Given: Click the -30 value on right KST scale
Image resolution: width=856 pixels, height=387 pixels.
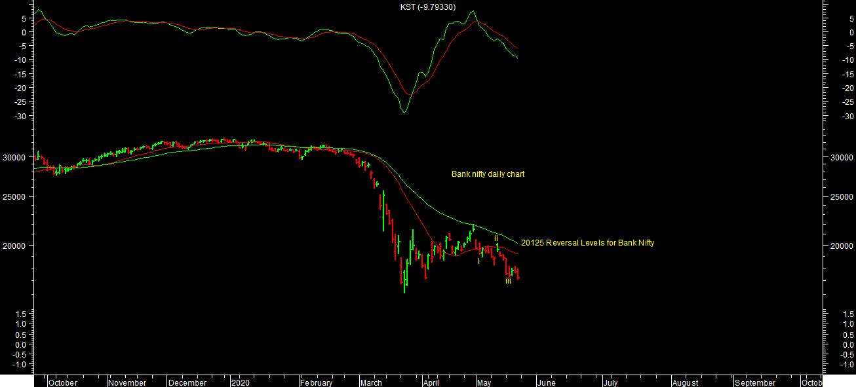Looking at the screenshot, I should click(x=844, y=116).
